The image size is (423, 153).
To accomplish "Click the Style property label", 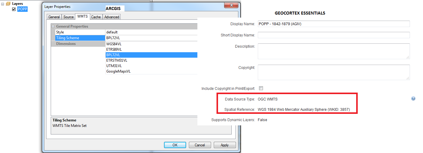I will click(x=60, y=32).
